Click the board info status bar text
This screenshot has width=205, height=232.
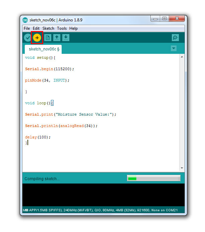point(100,210)
